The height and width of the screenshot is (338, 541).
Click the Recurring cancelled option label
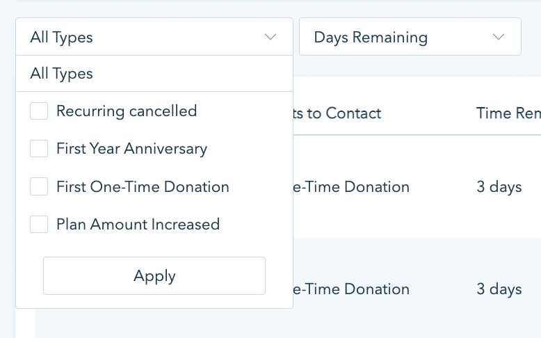click(127, 111)
